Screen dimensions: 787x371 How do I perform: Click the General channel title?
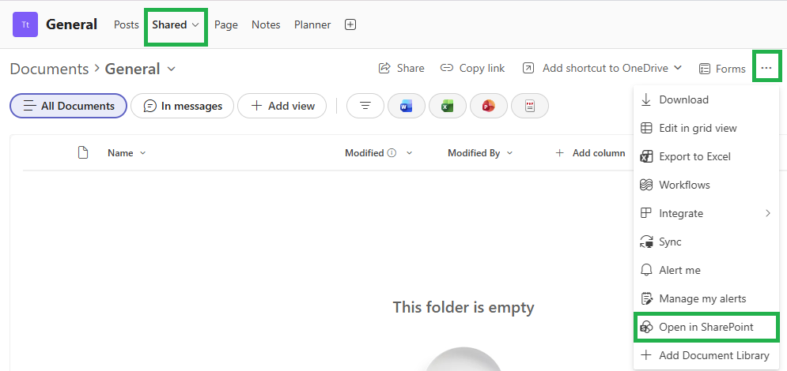71,24
